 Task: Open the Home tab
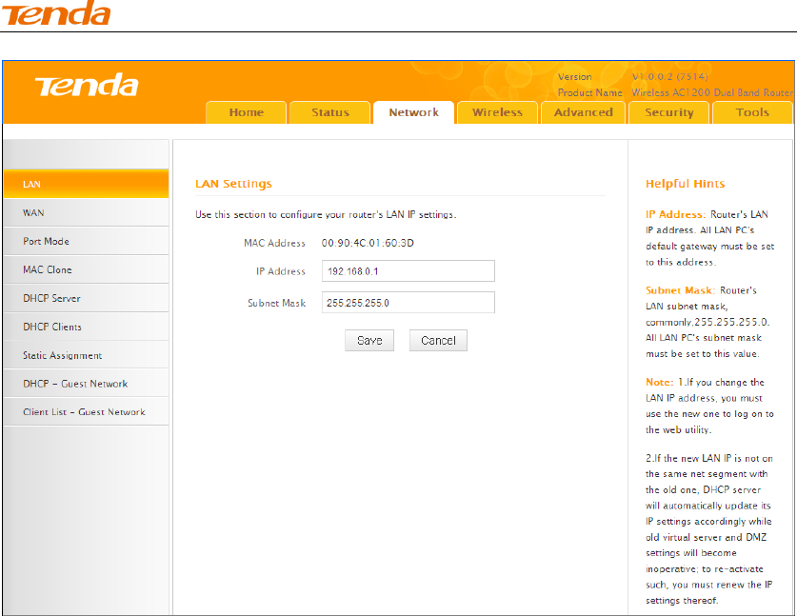(x=246, y=112)
